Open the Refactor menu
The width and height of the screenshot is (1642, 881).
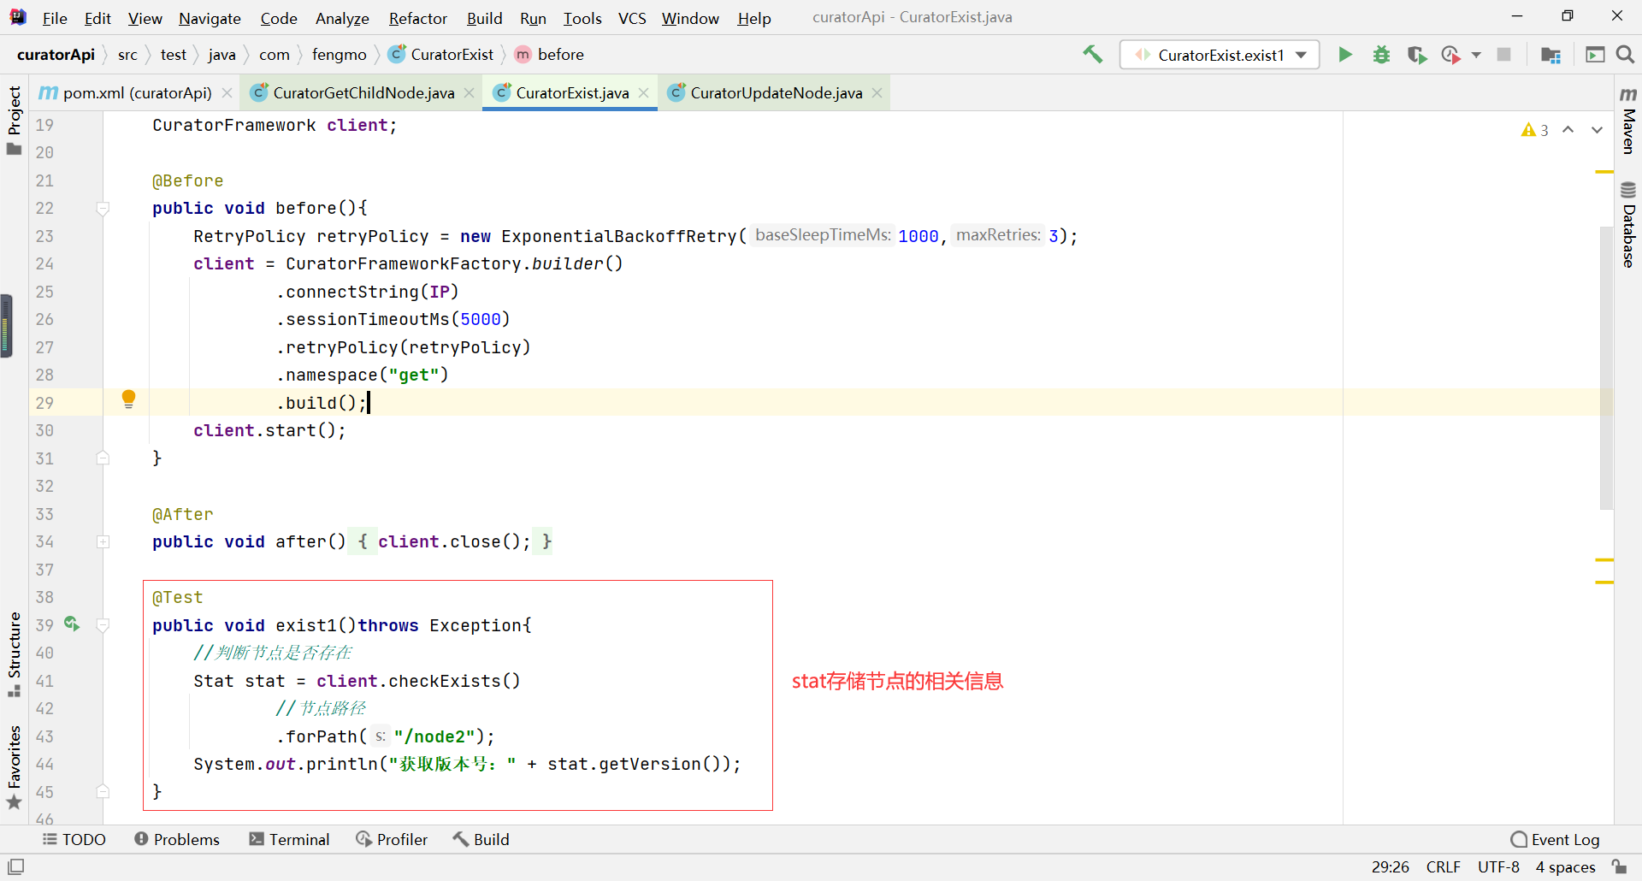(417, 18)
